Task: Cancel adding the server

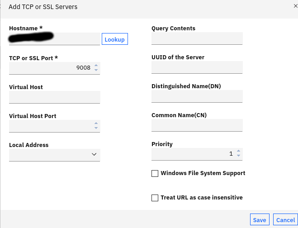Action: (x=285, y=220)
